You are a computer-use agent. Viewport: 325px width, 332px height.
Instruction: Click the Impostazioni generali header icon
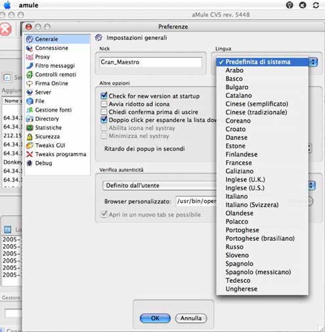coord(98,37)
